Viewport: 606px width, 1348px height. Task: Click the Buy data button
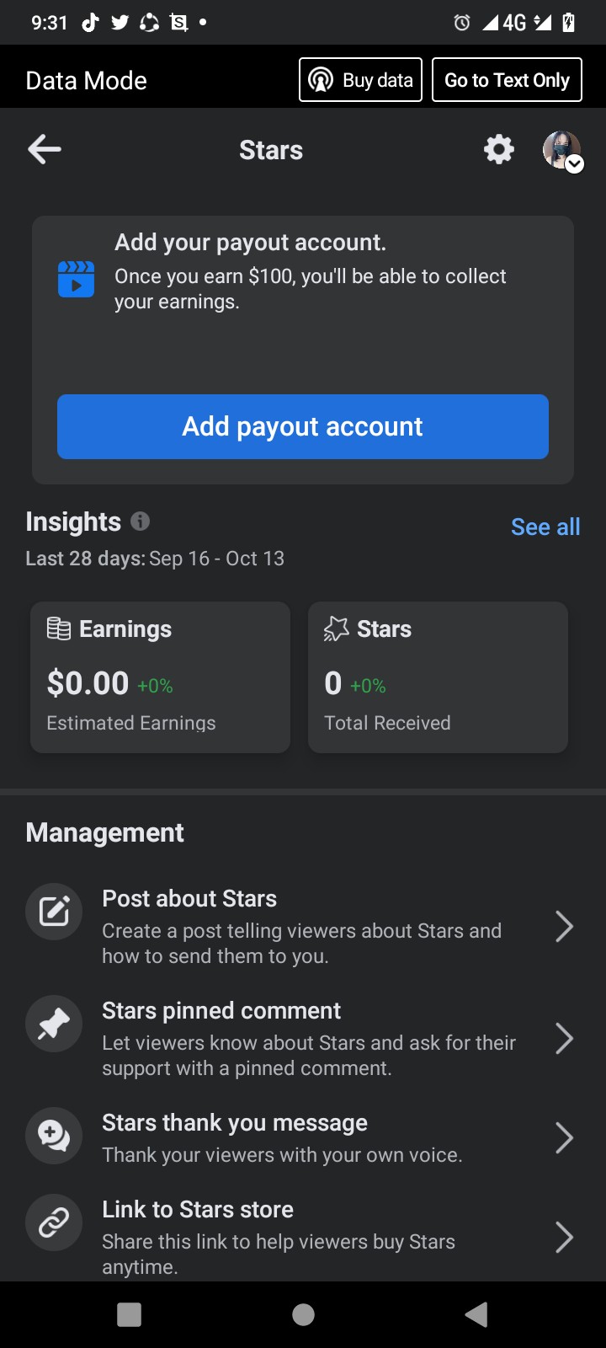(360, 80)
